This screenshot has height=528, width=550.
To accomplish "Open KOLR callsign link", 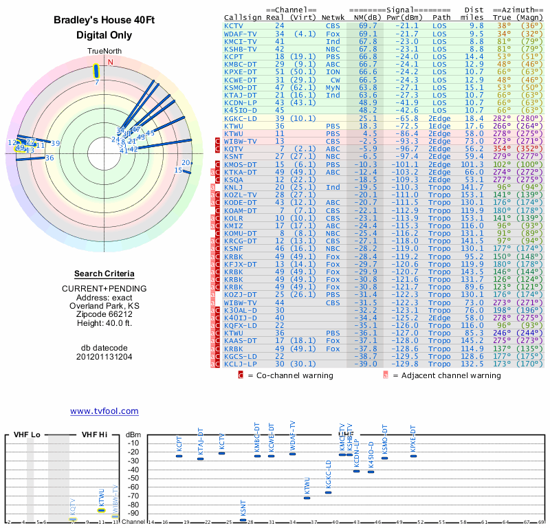I will [x=234, y=218].
